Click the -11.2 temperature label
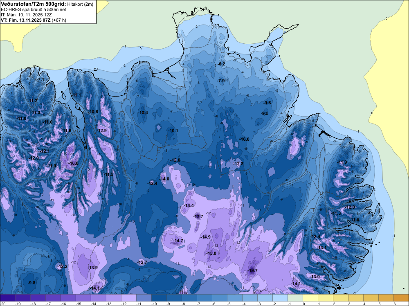The height and width of the screenshot is (306, 409). (x=32, y=101)
